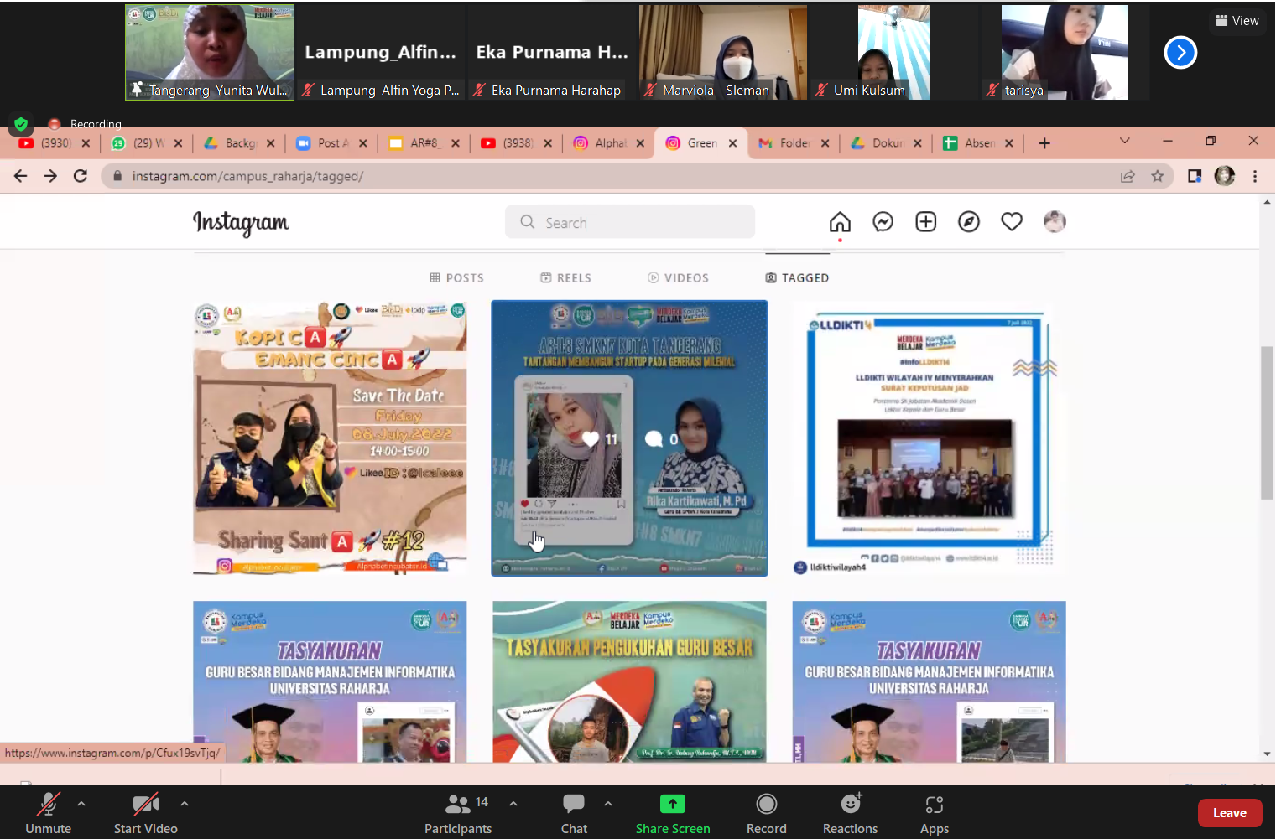
Task: Show next participants with the blue arrow
Action: [1180, 53]
